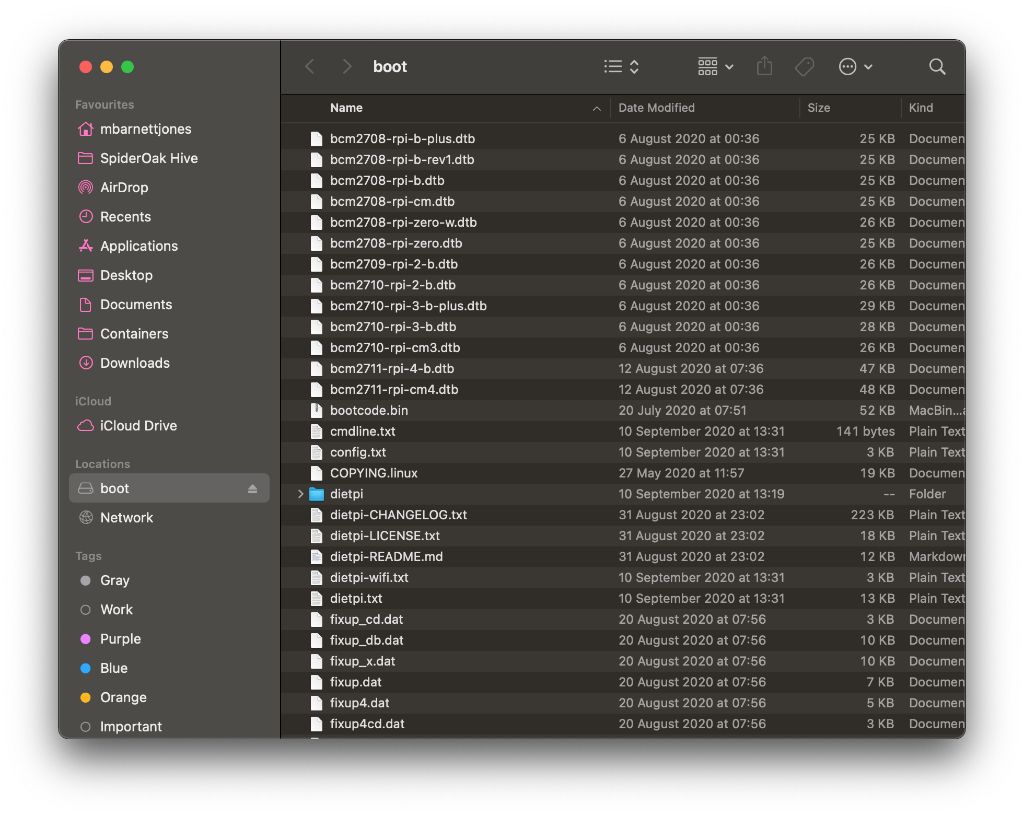Sort files by Date Modified column
Viewport: 1024px width, 816px height.
[x=656, y=108]
